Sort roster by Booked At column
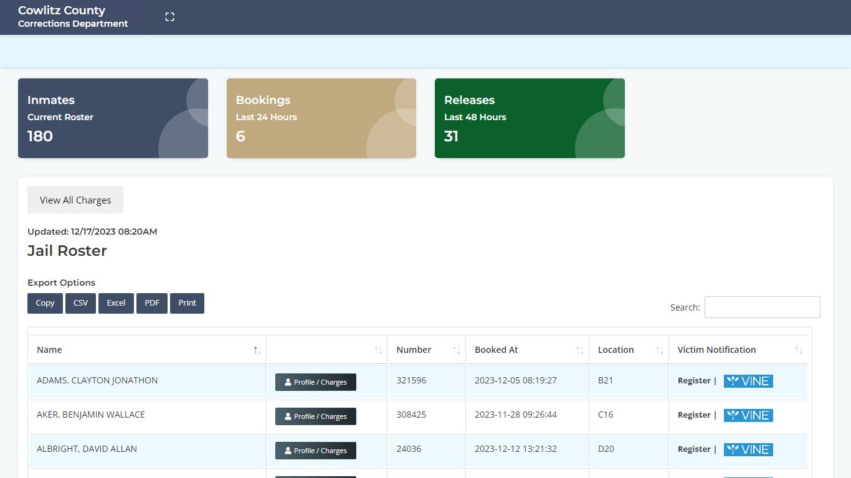The width and height of the screenshot is (851, 478). [x=579, y=350]
